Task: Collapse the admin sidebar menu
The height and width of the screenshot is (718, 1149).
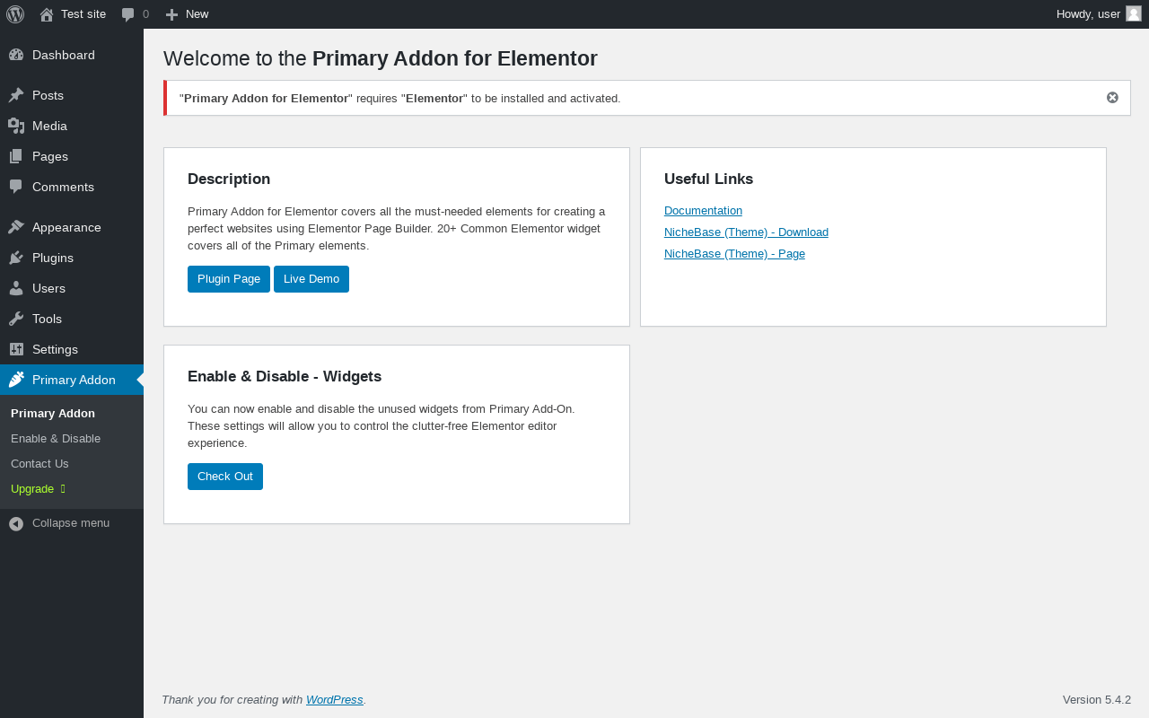Action: click(59, 523)
